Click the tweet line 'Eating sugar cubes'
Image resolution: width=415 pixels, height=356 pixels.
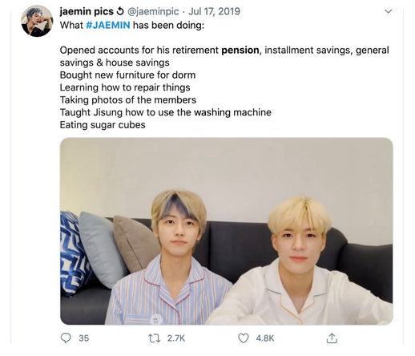tap(103, 125)
